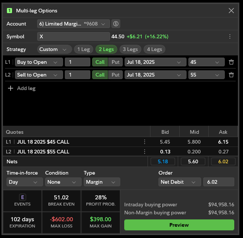Expand the Strategy Custom dropdown
The width and height of the screenshot is (243, 238).
54,49
